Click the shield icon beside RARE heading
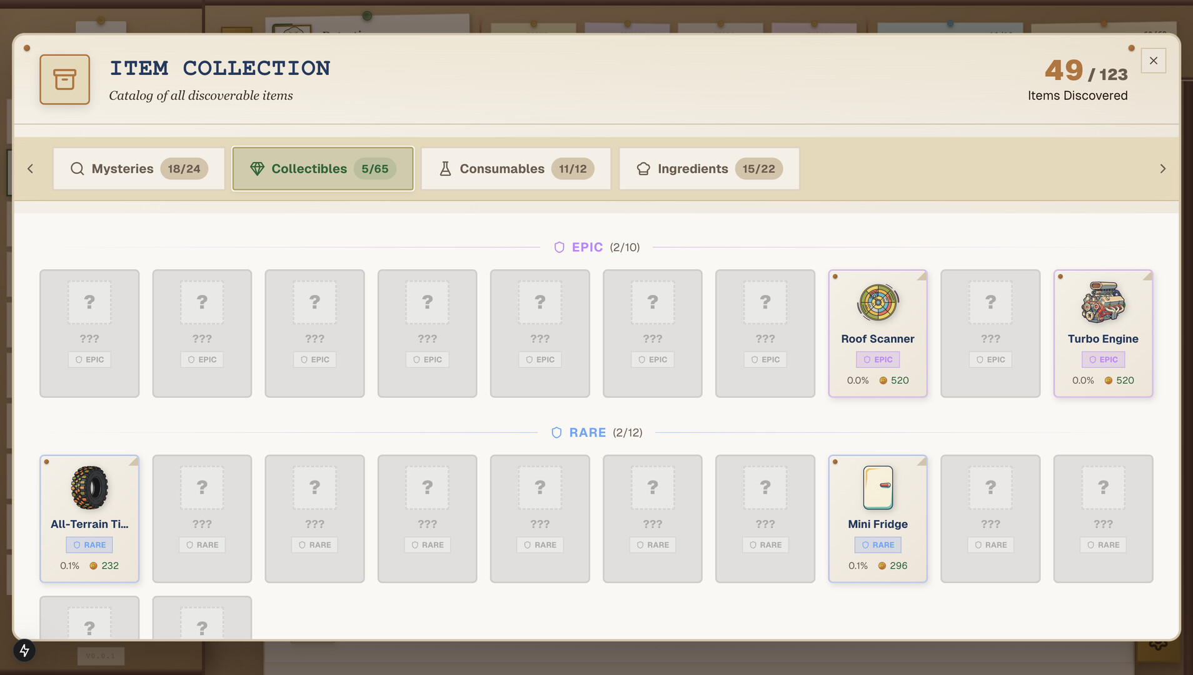This screenshot has height=675, width=1193. click(556, 432)
